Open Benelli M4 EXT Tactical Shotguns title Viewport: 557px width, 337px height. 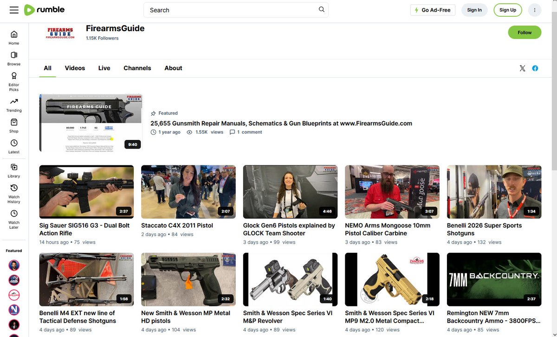[x=78, y=317]
